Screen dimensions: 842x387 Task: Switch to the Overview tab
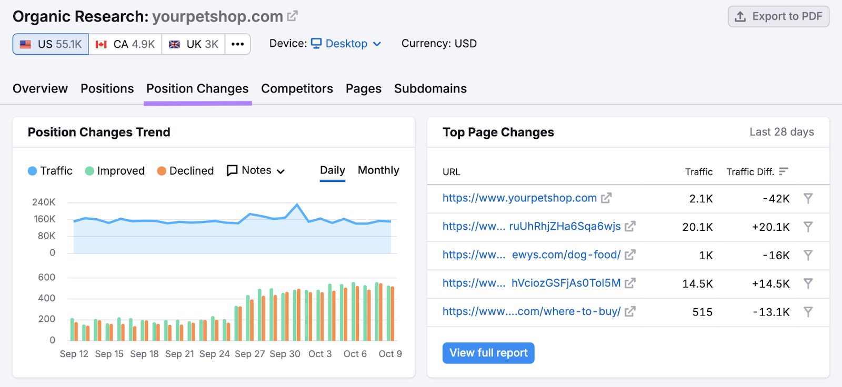point(41,88)
